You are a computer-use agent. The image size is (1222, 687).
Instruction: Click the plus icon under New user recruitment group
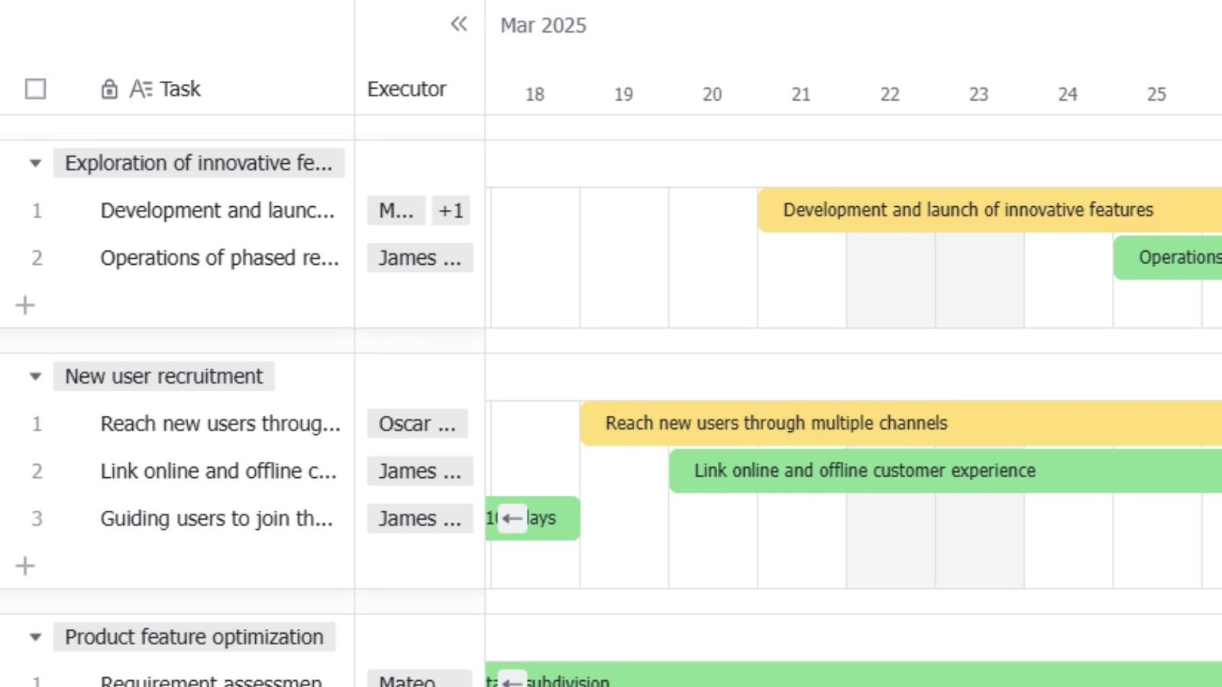[25, 566]
